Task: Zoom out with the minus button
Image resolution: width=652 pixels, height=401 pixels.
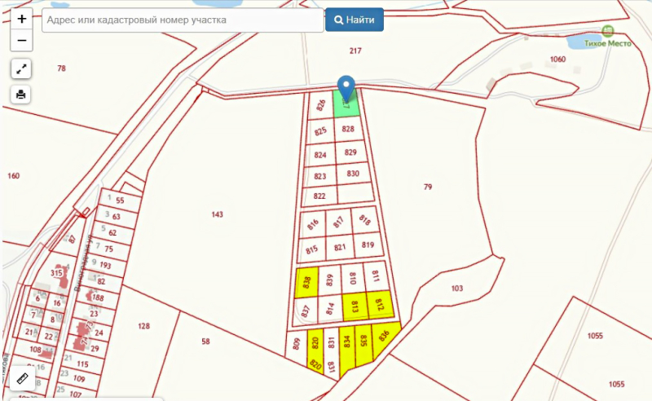Action: pyautogui.click(x=22, y=41)
